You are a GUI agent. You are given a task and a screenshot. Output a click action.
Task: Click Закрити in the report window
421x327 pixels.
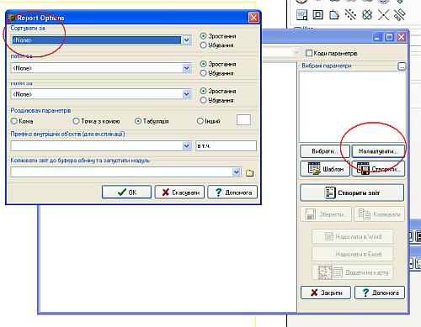point(326,293)
